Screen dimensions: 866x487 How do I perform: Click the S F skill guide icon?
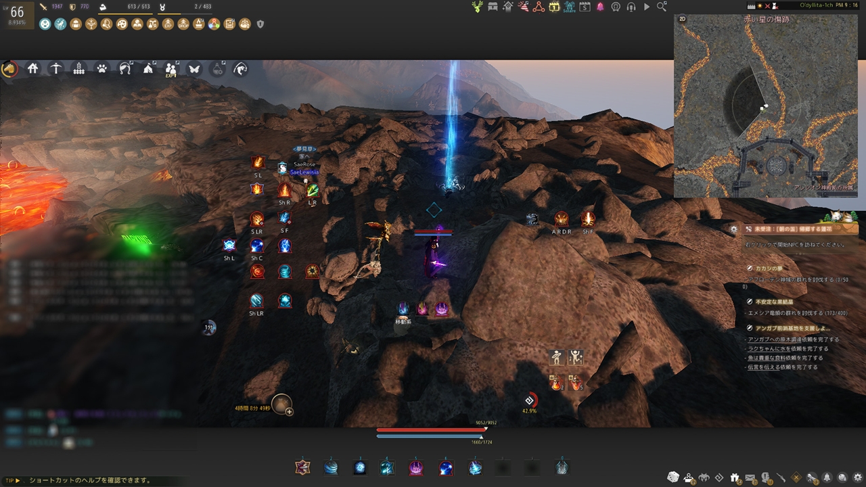click(285, 218)
